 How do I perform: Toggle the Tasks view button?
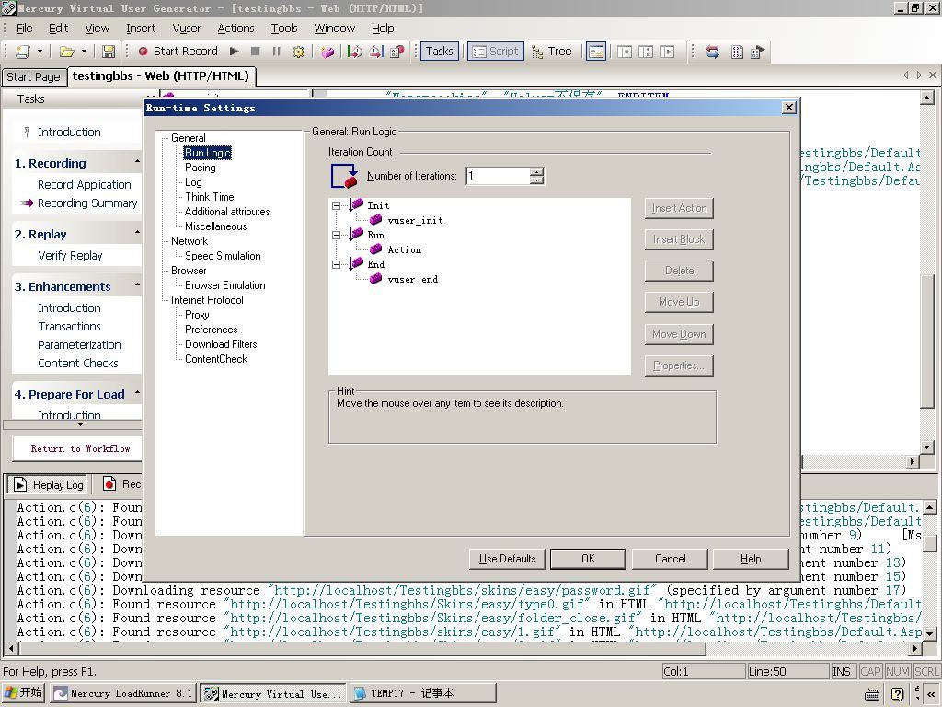(x=439, y=52)
